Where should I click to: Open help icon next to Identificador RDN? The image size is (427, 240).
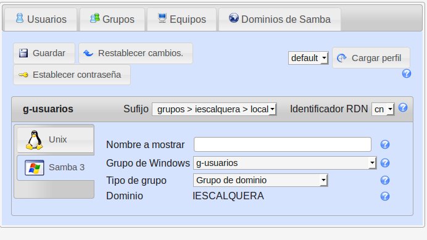403,107
